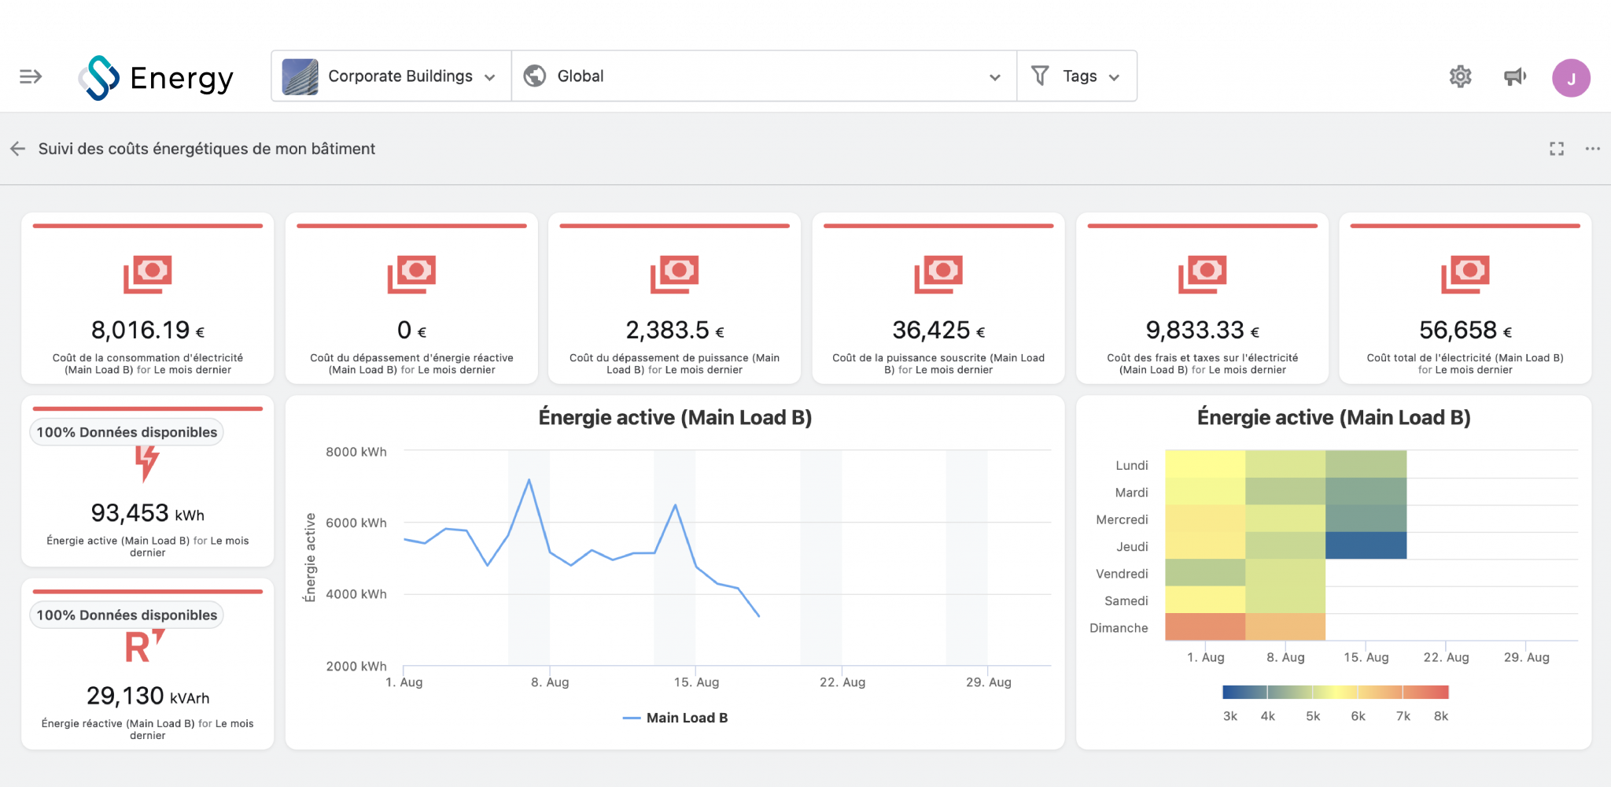The height and width of the screenshot is (787, 1611).
Task: Click the 0 € reactive overrun value
Action: [411, 331]
